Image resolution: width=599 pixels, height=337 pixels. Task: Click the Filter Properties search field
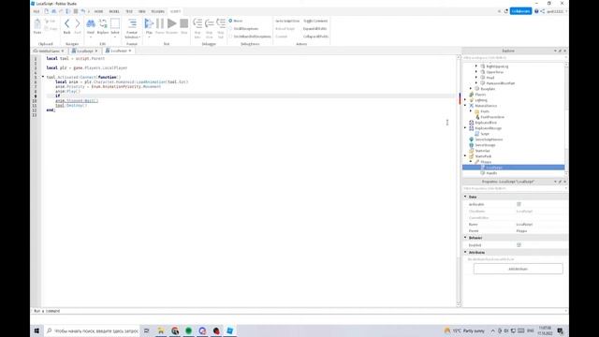tap(514, 188)
